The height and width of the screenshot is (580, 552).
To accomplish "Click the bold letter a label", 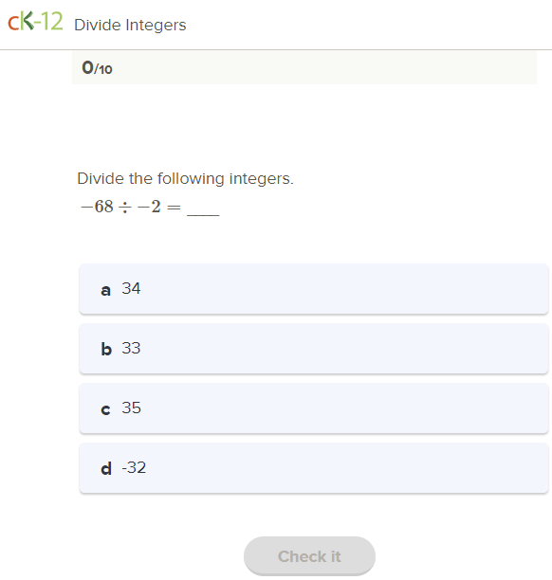I will (x=105, y=290).
